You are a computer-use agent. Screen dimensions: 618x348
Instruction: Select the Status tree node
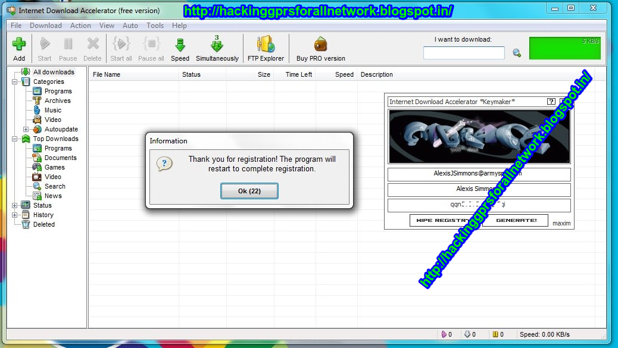42,205
